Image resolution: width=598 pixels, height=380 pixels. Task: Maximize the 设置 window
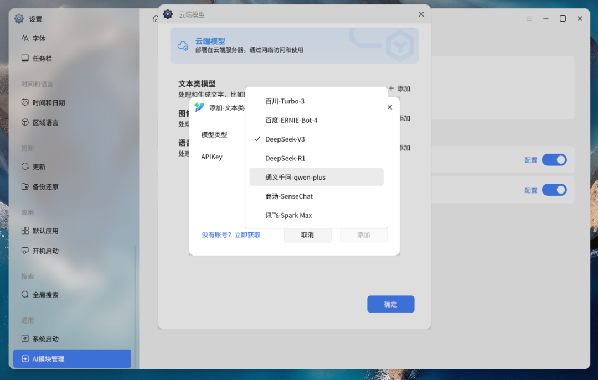[563, 19]
